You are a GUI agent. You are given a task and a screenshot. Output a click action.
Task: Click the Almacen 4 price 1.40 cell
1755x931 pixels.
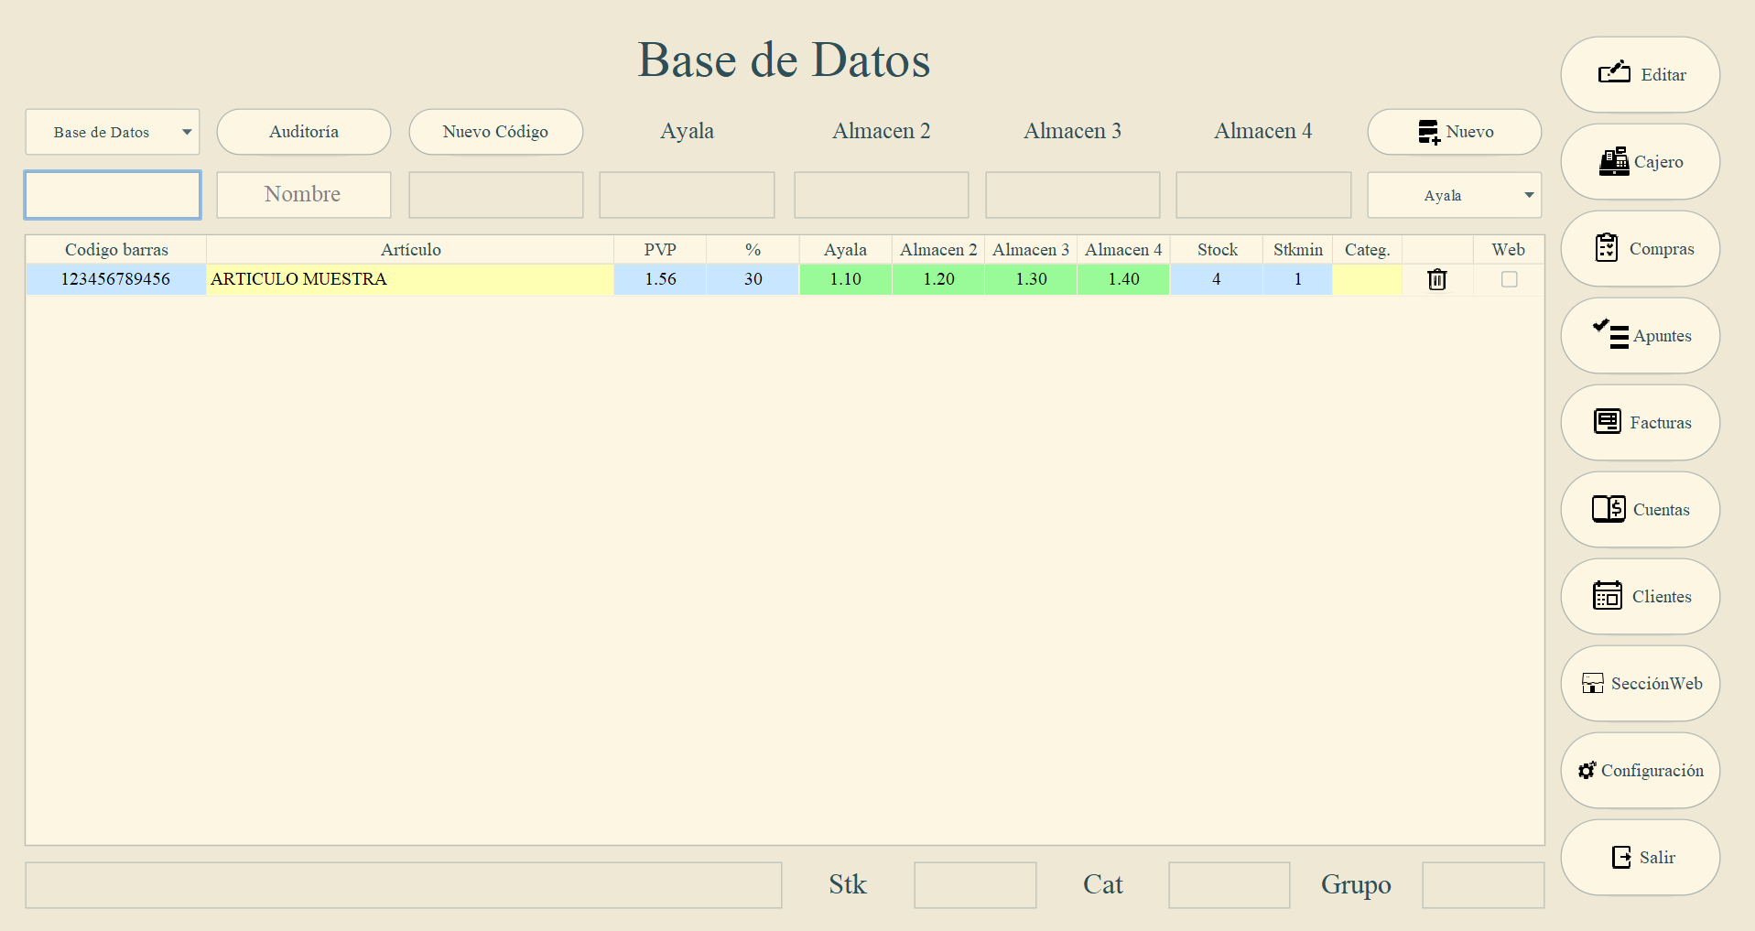(1123, 279)
